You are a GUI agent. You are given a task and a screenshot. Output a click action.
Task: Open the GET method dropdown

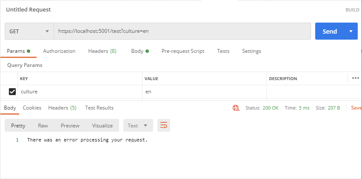tap(29, 31)
